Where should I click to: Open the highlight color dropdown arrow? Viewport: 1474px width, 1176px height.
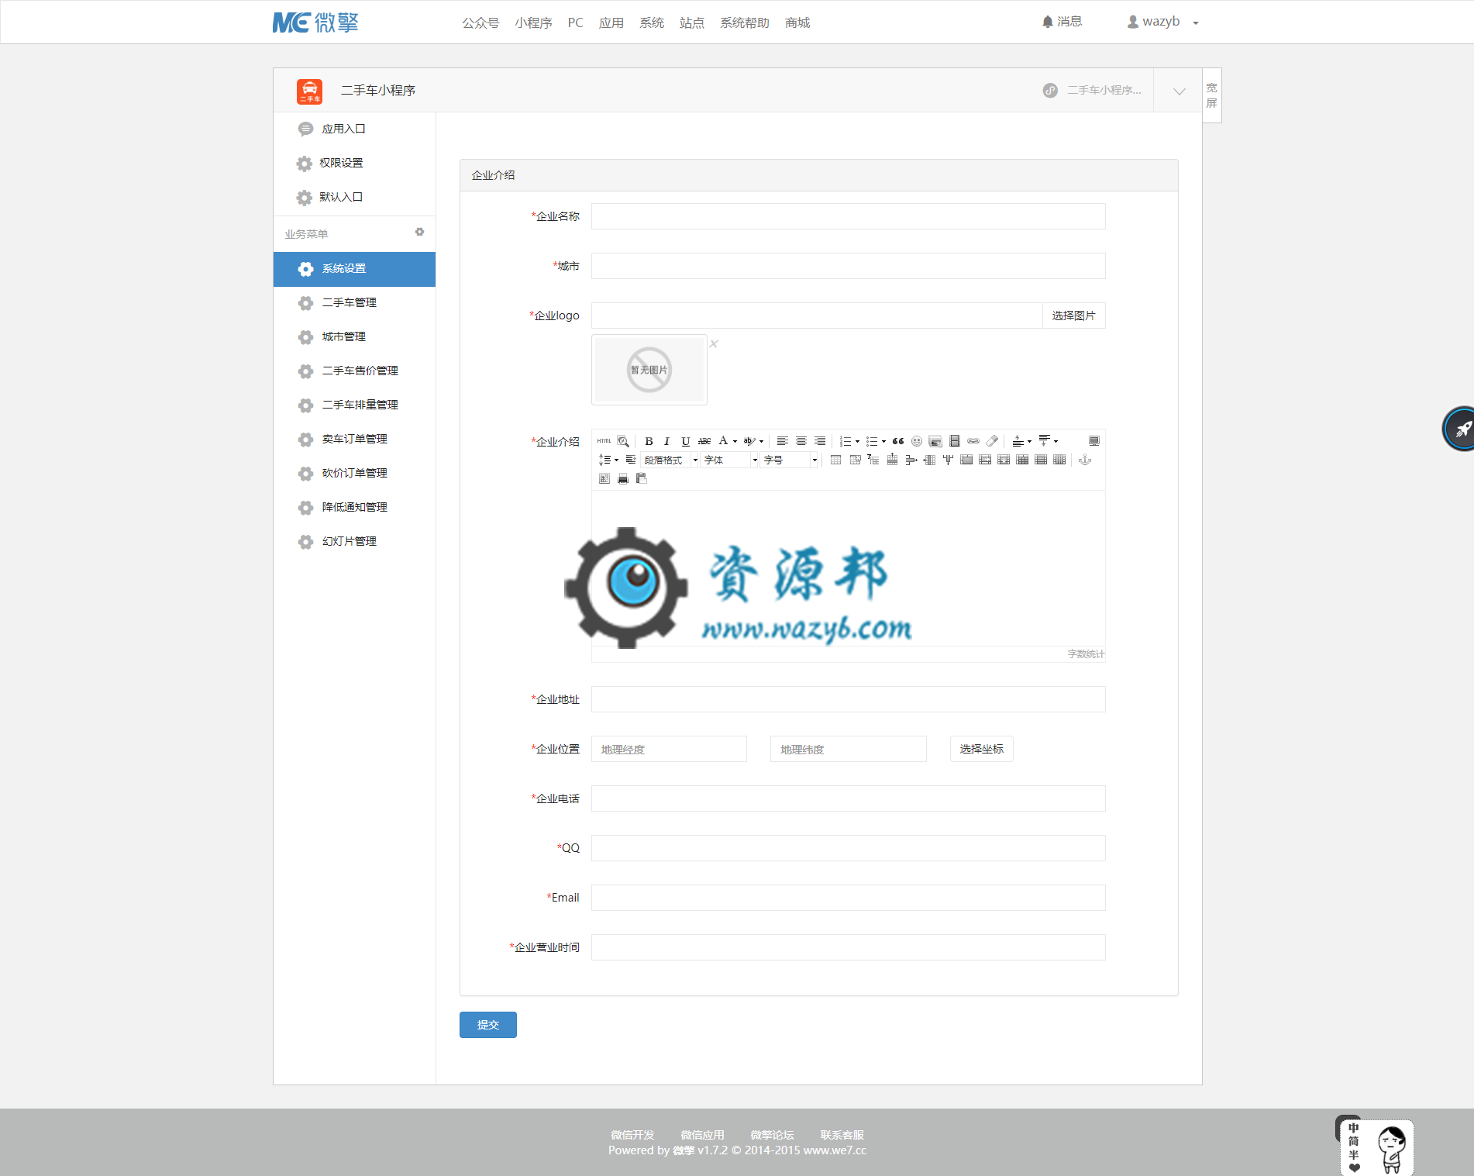(x=761, y=441)
